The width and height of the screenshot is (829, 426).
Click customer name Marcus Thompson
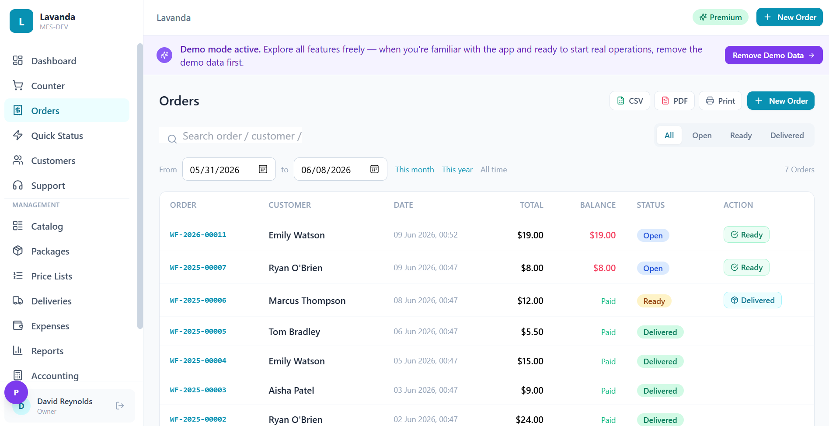click(x=307, y=300)
